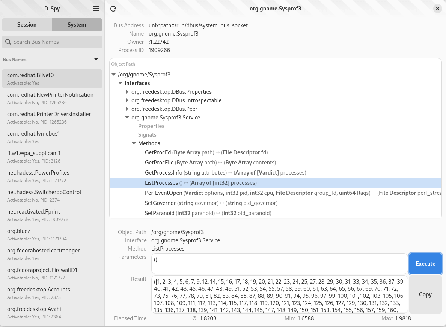Select net.hadess.SwitcherooControl bus name

tap(52, 196)
